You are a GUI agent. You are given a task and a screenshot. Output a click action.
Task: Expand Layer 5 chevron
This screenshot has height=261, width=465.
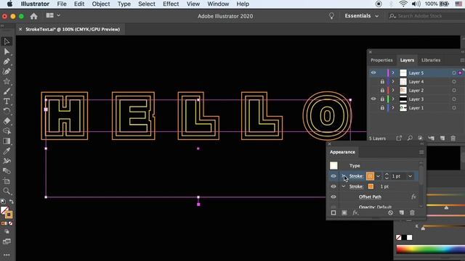tap(393, 72)
